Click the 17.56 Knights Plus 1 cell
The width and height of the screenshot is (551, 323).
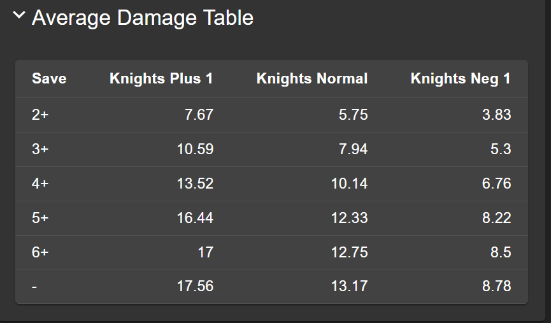[x=195, y=287]
